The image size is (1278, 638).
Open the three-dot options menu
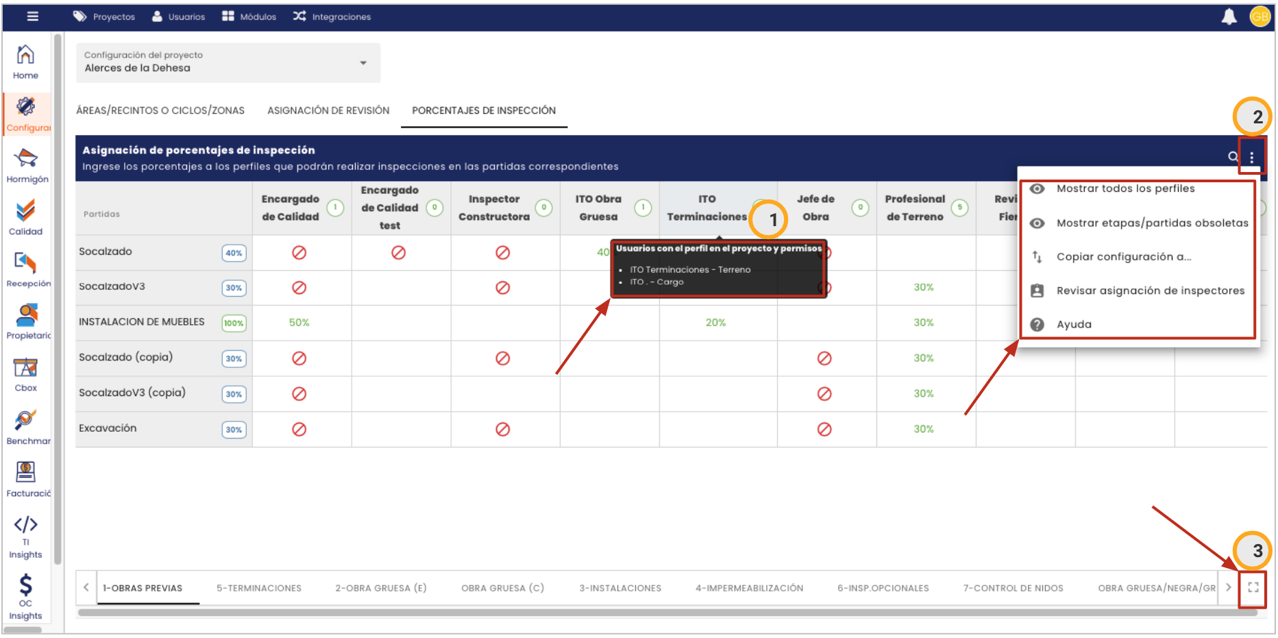(x=1251, y=158)
